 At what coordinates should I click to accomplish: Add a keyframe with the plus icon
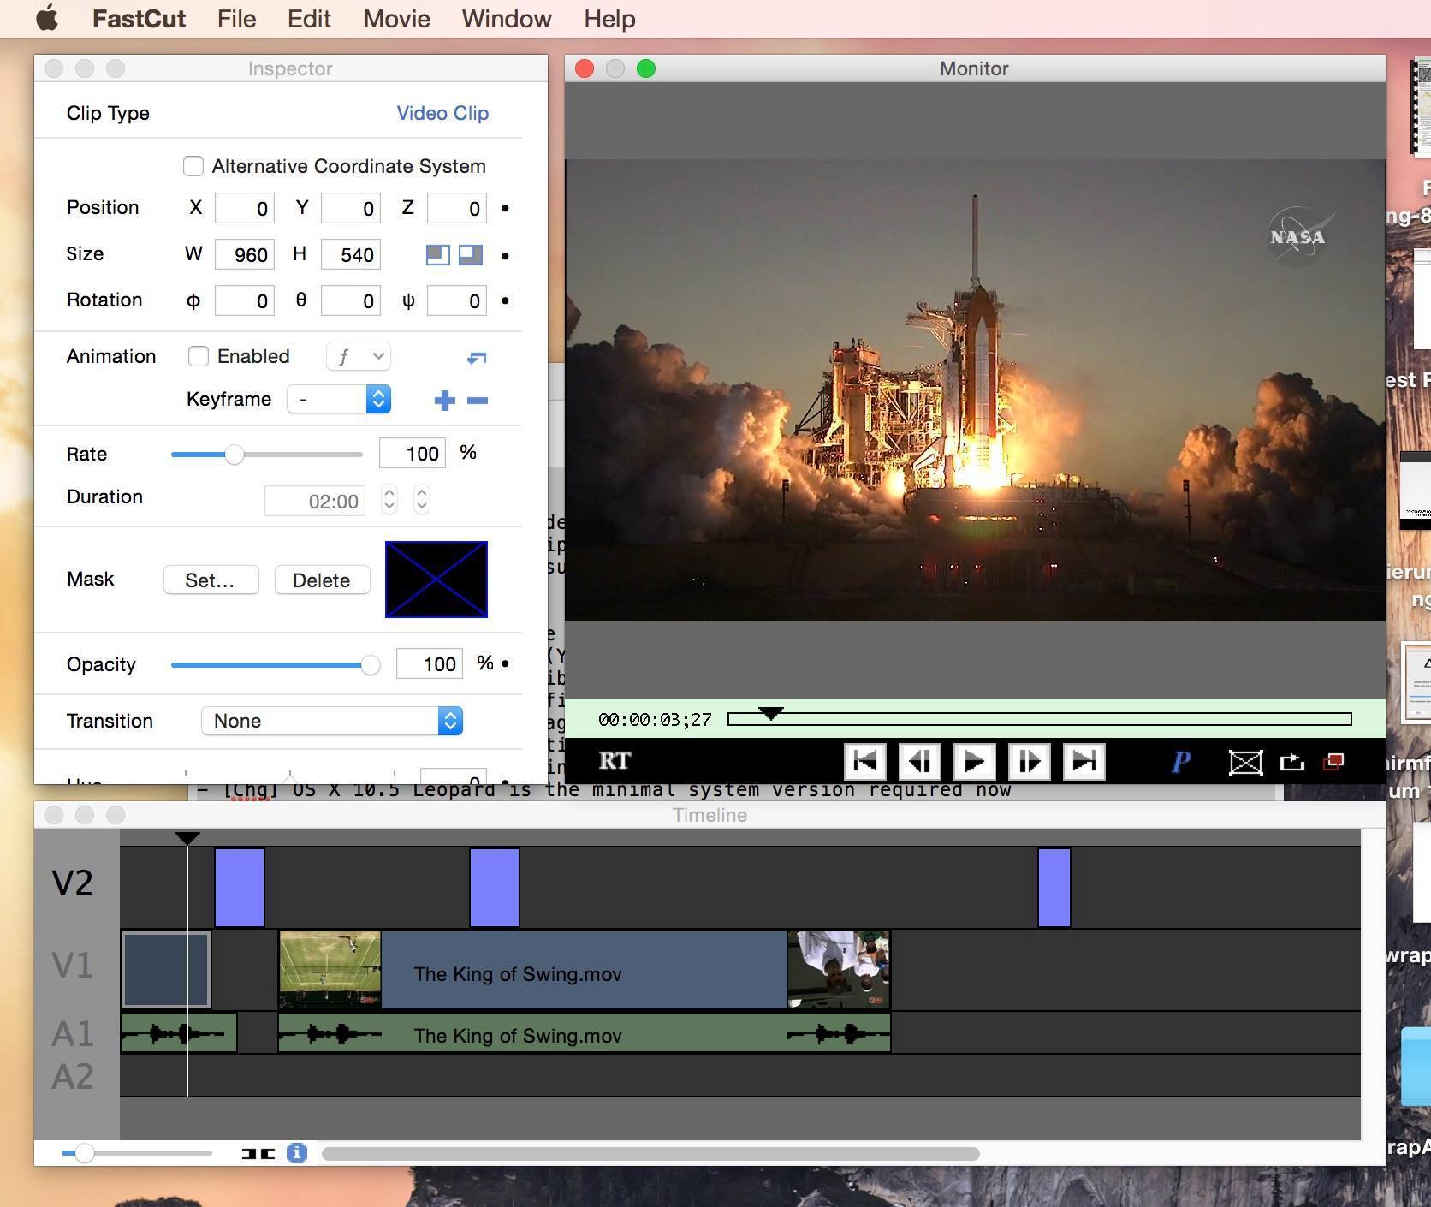point(444,400)
